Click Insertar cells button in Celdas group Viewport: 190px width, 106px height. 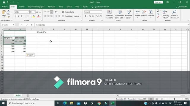(137, 14)
